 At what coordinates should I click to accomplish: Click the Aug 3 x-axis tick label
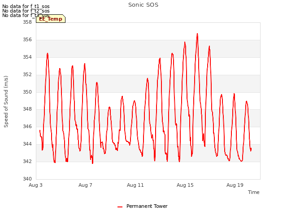pos(35,185)
